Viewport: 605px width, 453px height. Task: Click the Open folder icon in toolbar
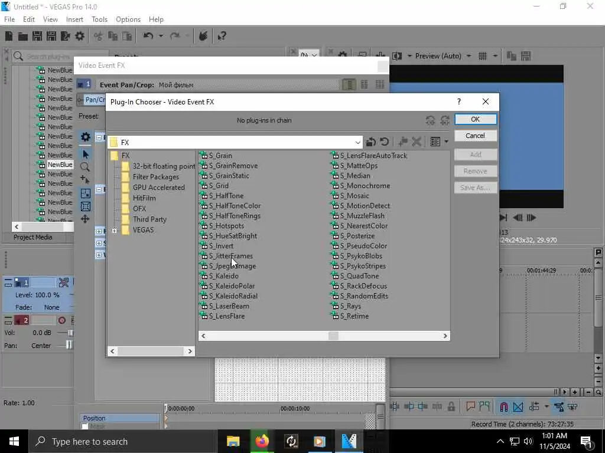[x=23, y=36]
